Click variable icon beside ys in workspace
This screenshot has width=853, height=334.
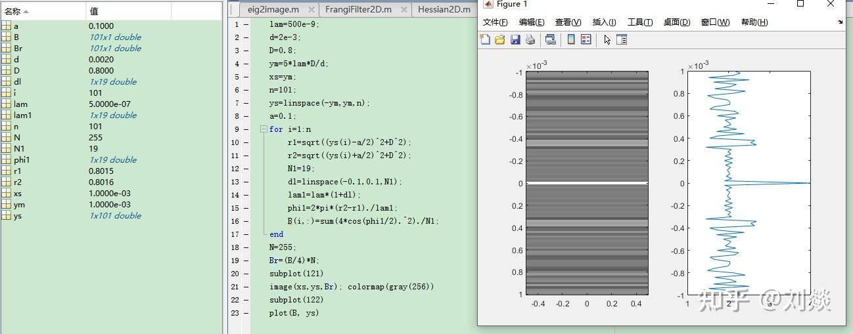coord(6,216)
